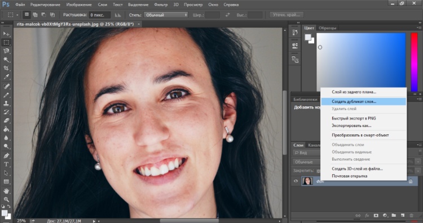Viewport: 423px width, 223px height.
Task: Select the Brush tool
Action: coord(6,95)
